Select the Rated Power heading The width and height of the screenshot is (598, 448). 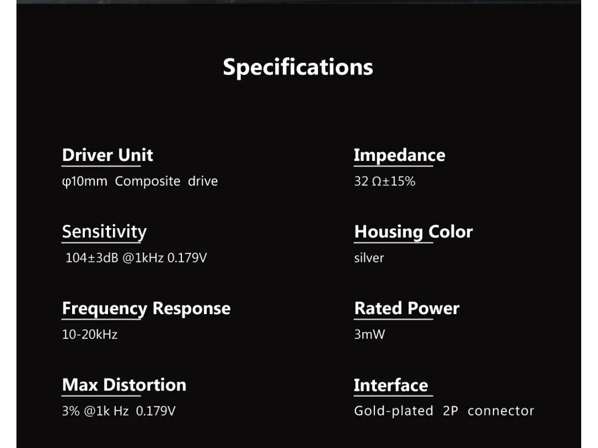(x=407, y=308)
